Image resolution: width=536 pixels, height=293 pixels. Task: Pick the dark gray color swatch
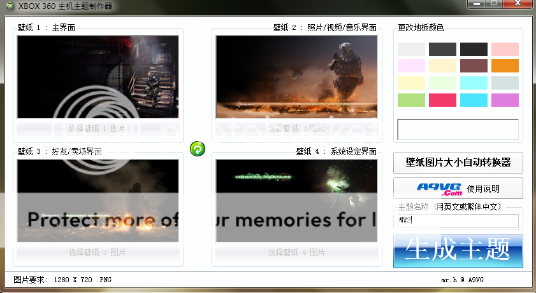(442, 50)
